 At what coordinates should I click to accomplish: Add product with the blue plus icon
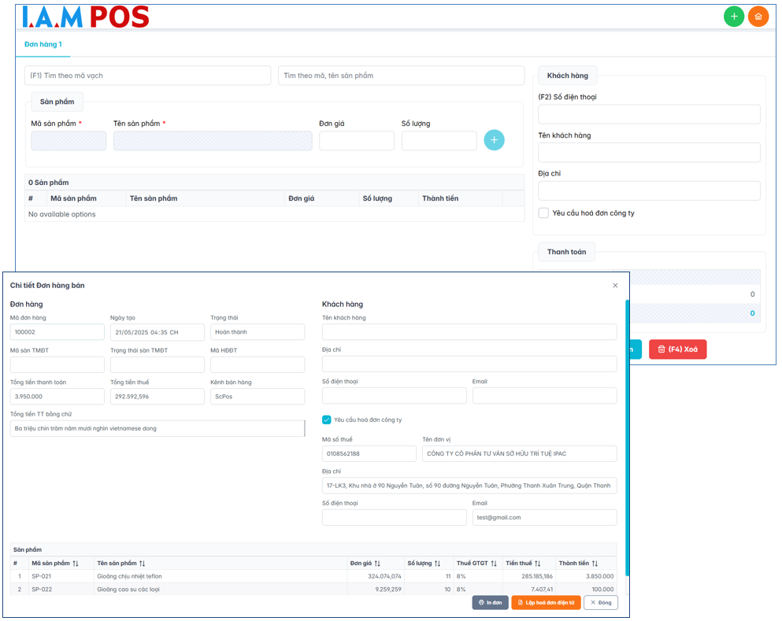[x=494, y=140]
